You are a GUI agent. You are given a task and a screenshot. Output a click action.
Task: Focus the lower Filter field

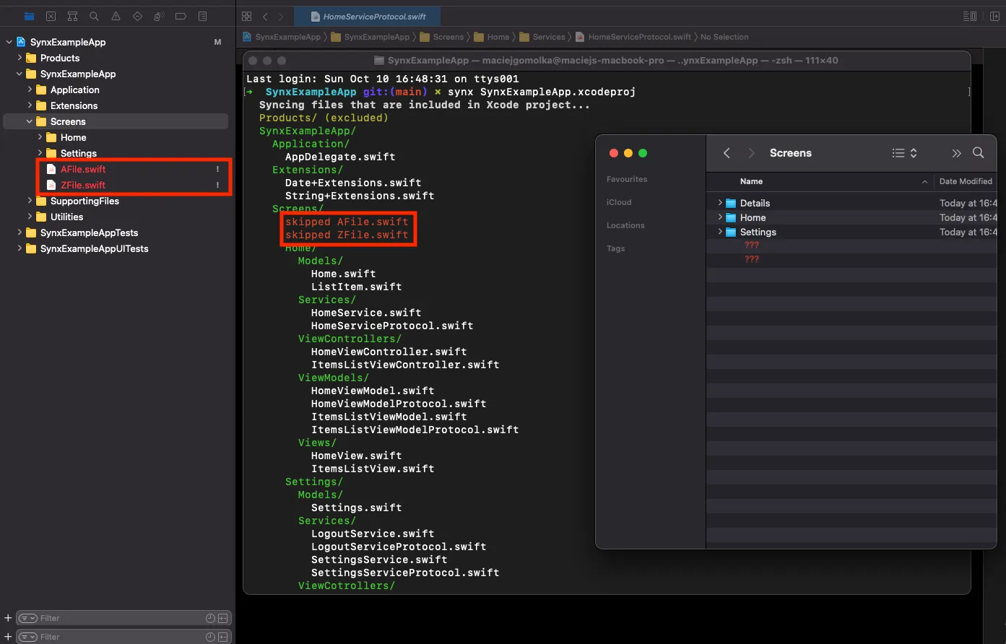(123, 637)
